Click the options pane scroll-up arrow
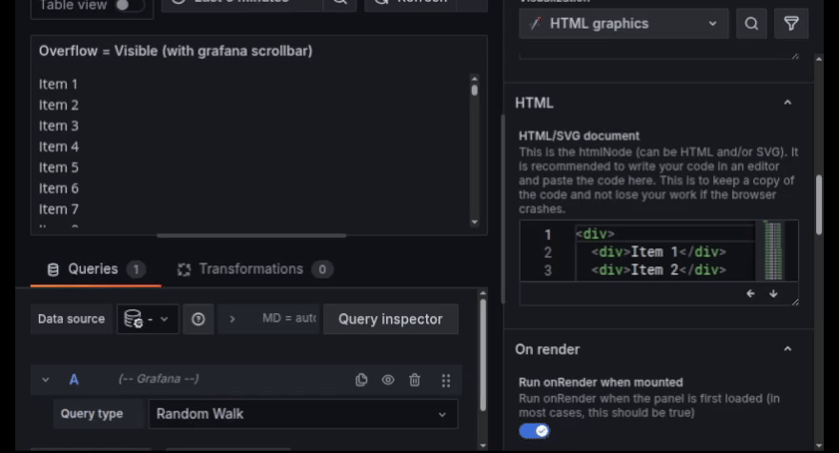 tap(819, 59)
